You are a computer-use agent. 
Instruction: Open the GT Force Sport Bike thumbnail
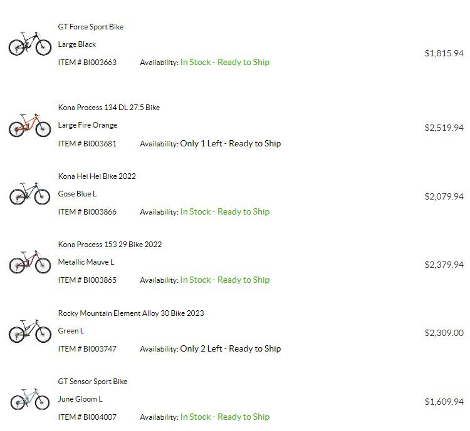click(x=30, y=44)
